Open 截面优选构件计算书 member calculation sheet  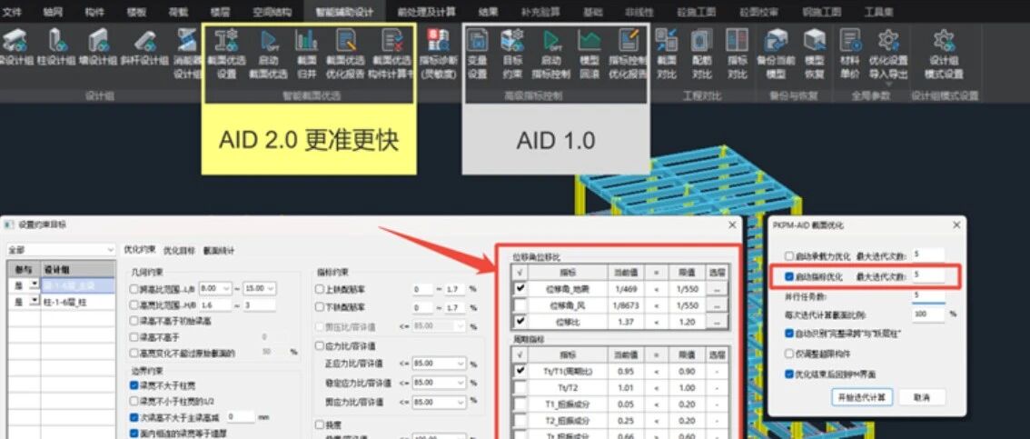point(392,54)
